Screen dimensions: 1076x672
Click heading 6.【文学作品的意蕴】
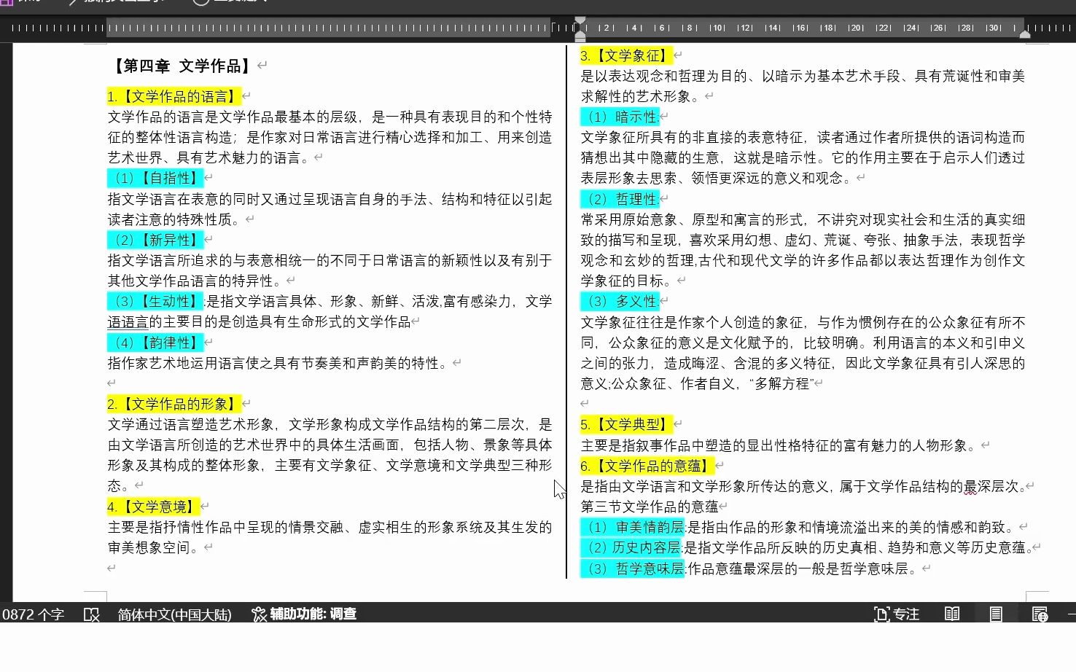647,466
